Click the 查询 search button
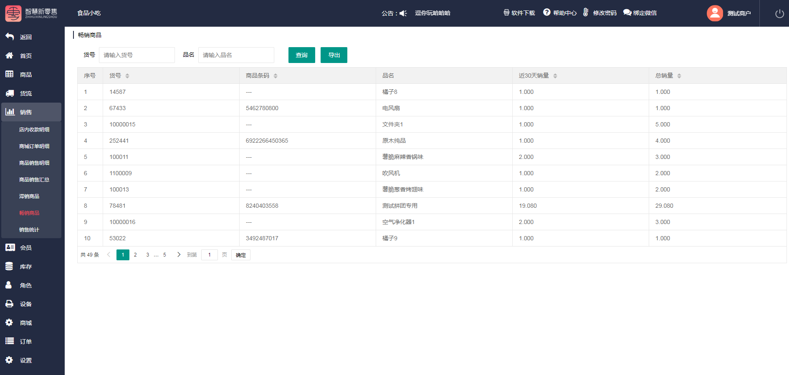This screenshot has width=789, height=375. click(x=302, y=55)
